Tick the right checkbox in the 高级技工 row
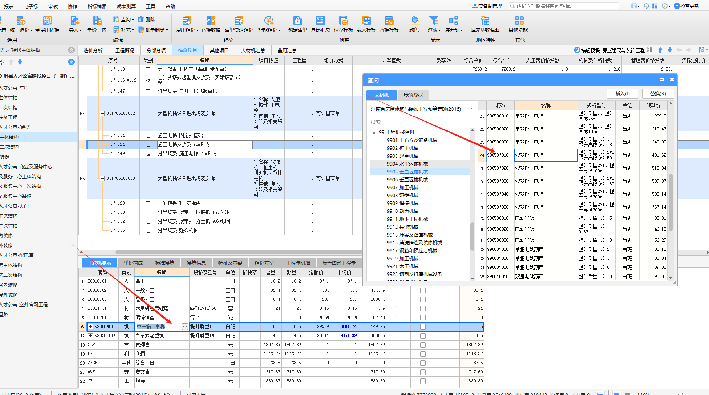This screenshot has width=709, height=395. coord(423,300)
